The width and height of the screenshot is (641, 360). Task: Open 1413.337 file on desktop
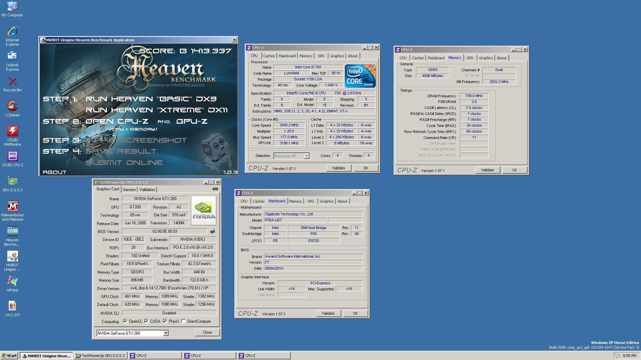12,309
